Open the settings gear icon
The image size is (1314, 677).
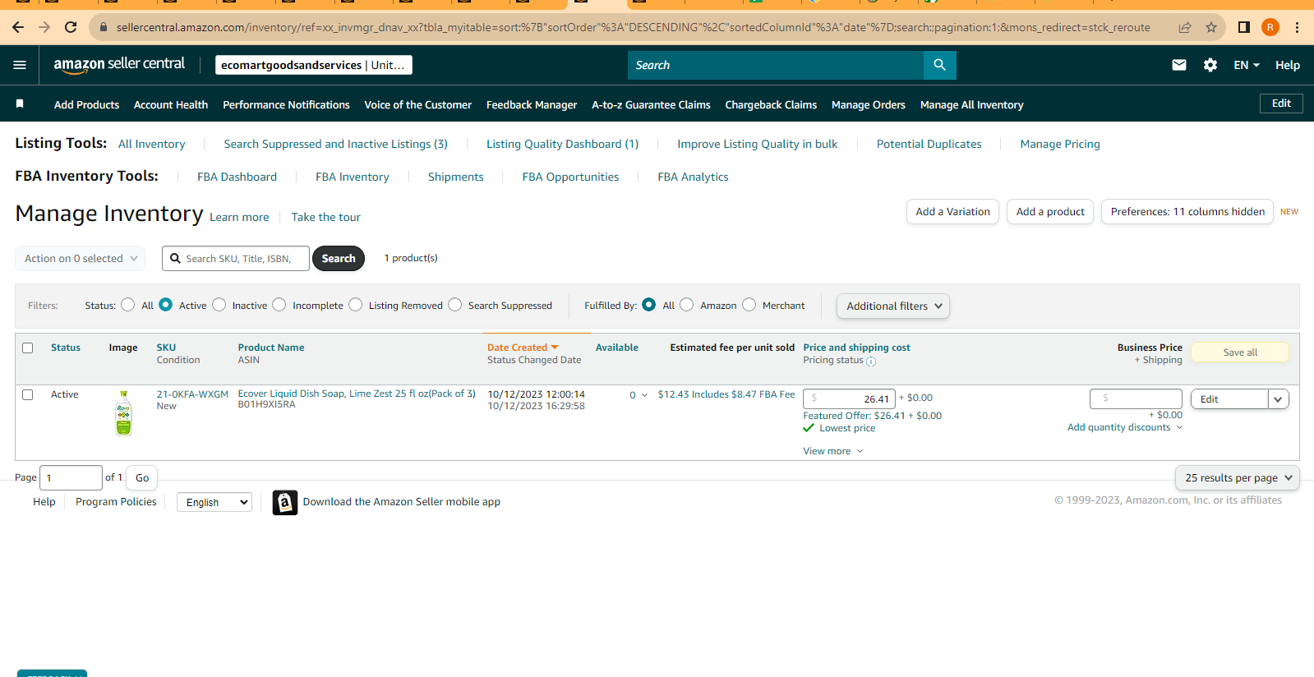click(1210, 65)
